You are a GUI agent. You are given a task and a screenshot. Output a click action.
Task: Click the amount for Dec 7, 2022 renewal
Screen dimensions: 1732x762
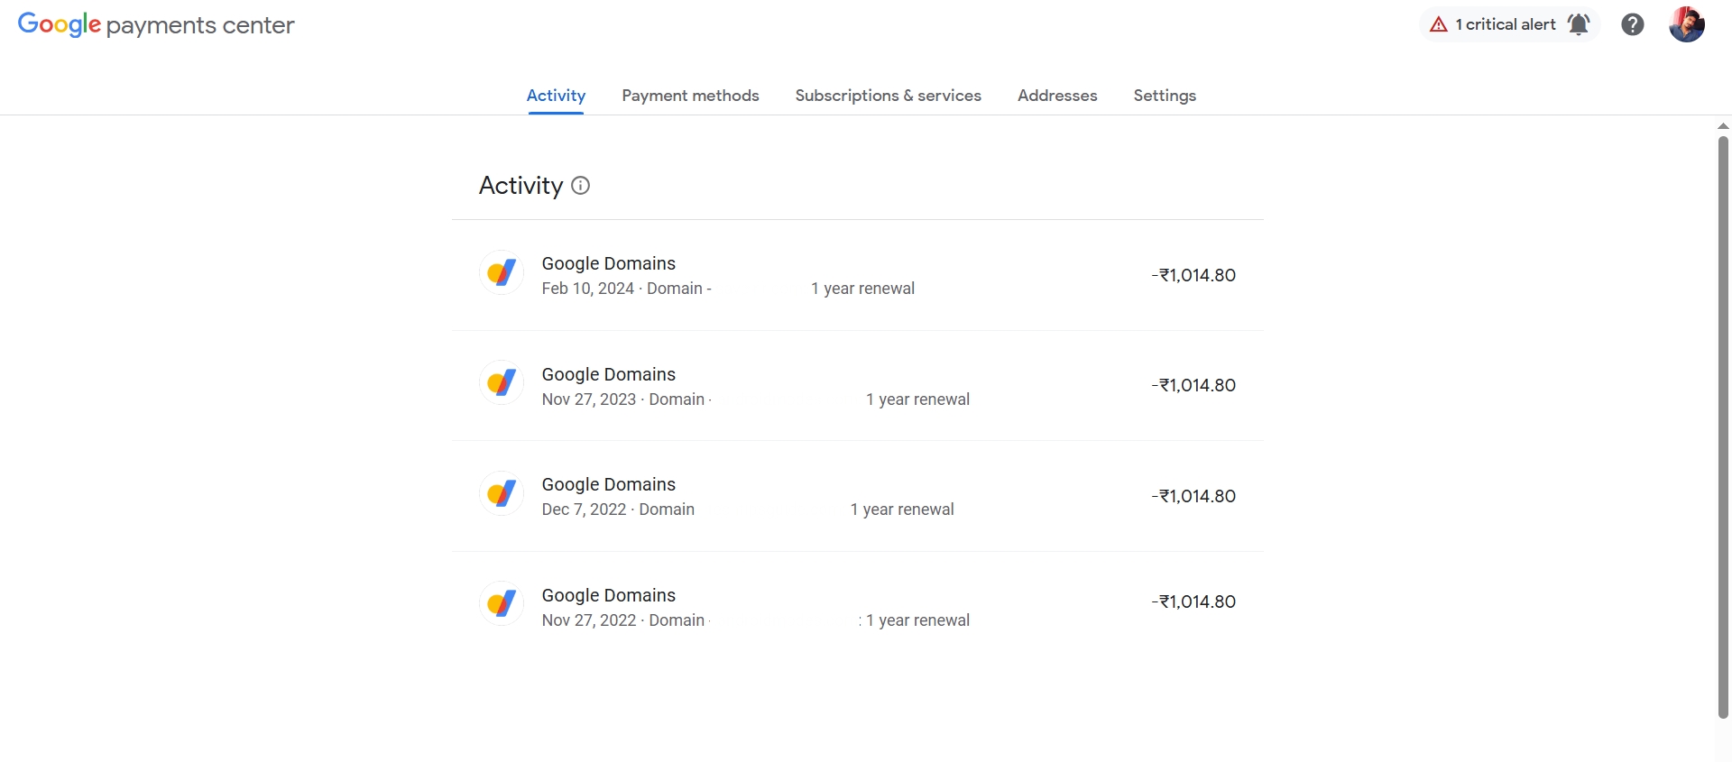1193,496
